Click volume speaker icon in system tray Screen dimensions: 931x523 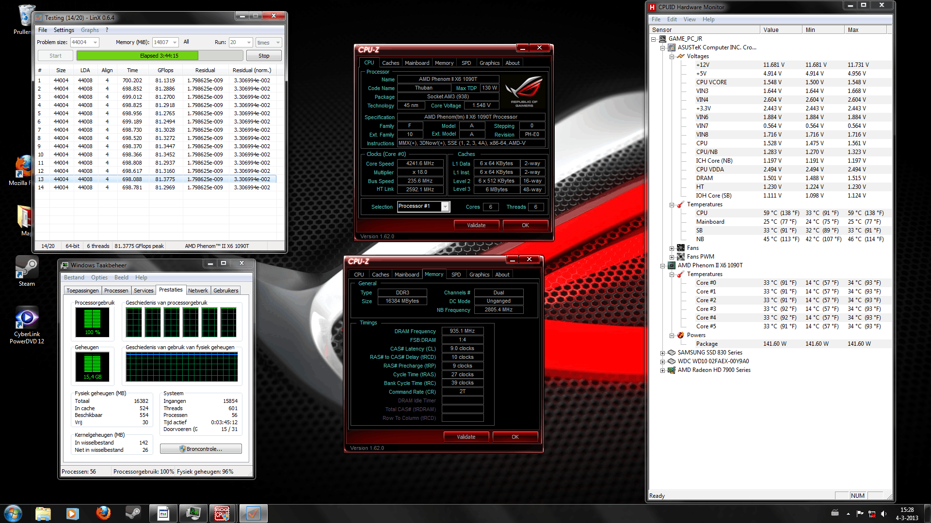[883, 514]
